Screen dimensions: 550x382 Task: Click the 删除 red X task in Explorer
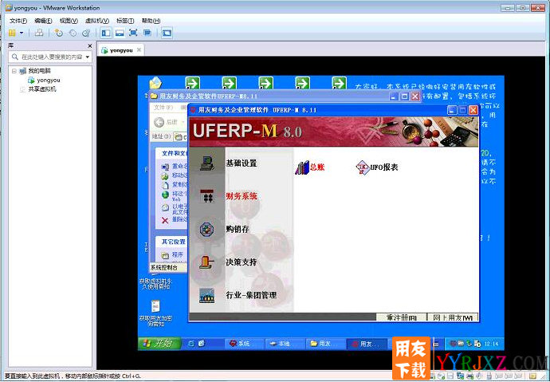(165, 220)
